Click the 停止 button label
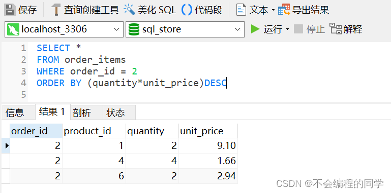Screen dimensions: 391x193 pos(316,29)
